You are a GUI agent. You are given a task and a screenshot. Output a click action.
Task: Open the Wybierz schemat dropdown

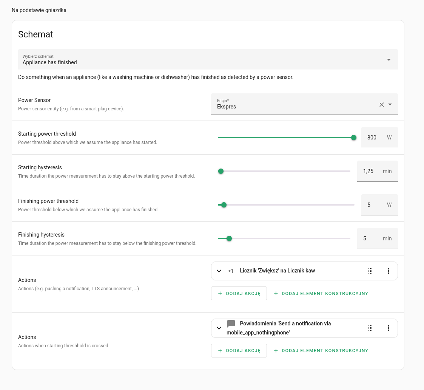208,60
